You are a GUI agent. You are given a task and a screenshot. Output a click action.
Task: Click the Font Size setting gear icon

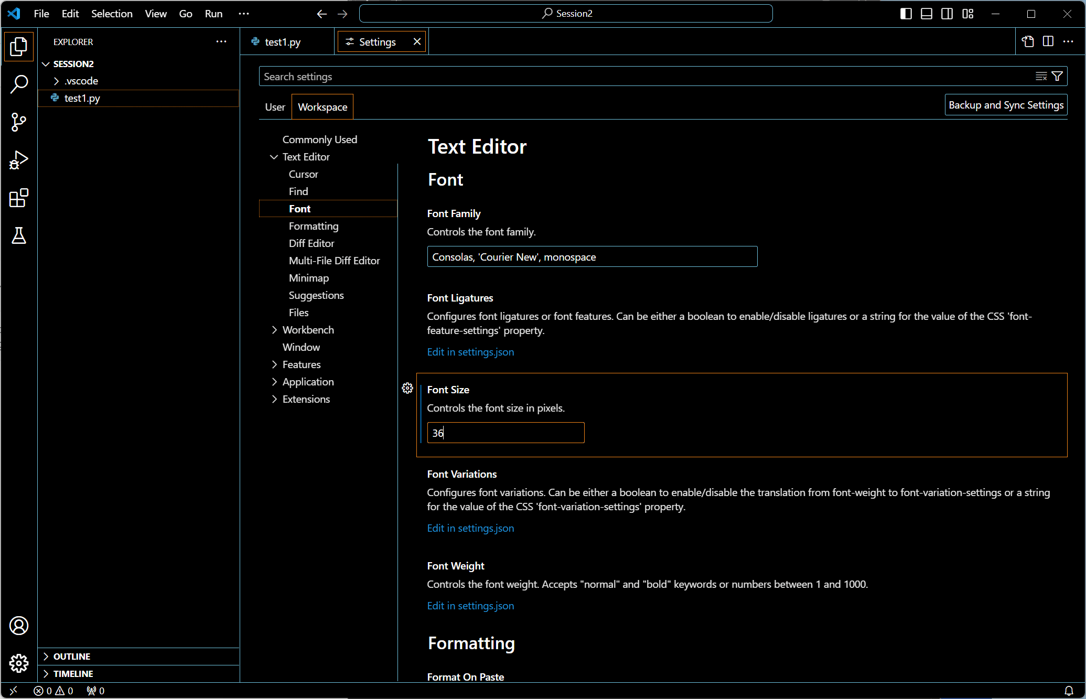pos(407,388)
